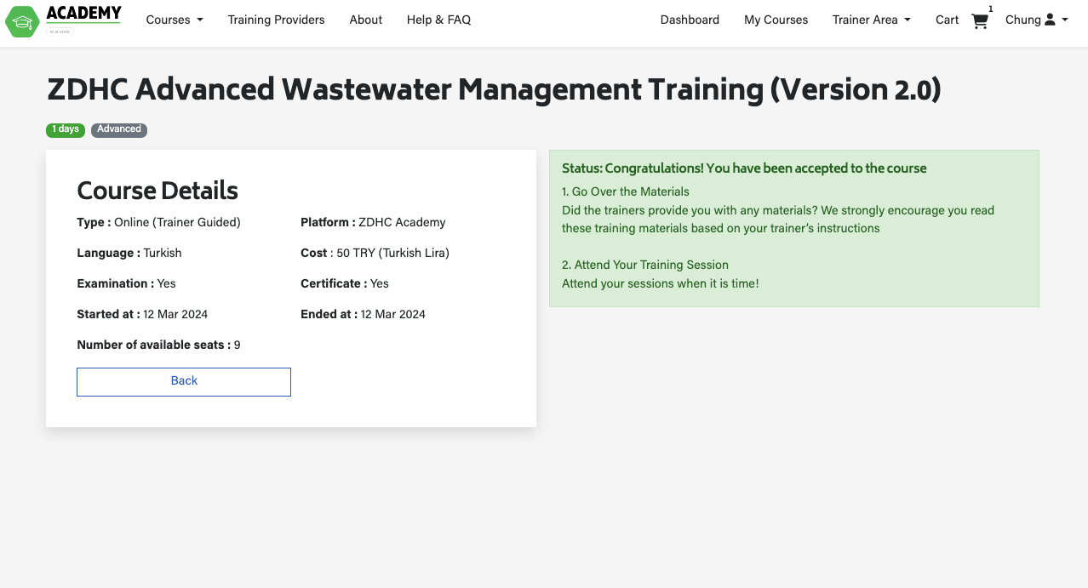Viewport: 1088px width, 588px height.
Task: Navigate to Dashboard
Action: 690,20
